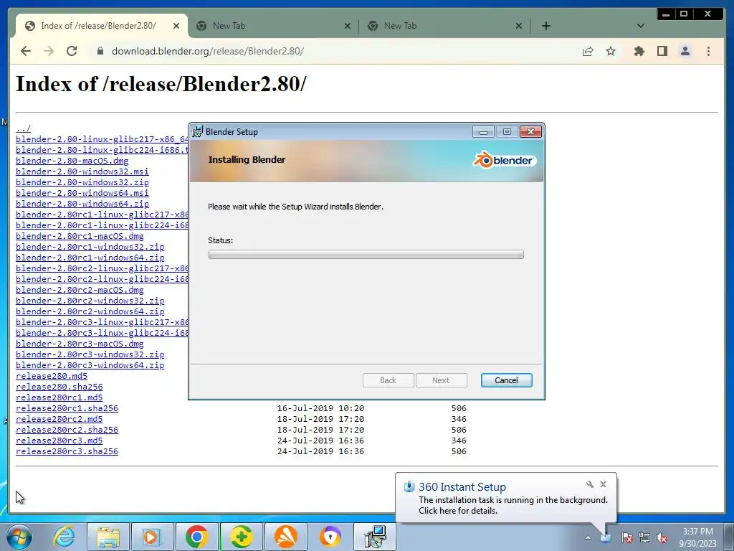Viewport: 734px width, 551px height.
Task: Open the orange Avast icon in taskbar
Action: (x=285, y=537)
